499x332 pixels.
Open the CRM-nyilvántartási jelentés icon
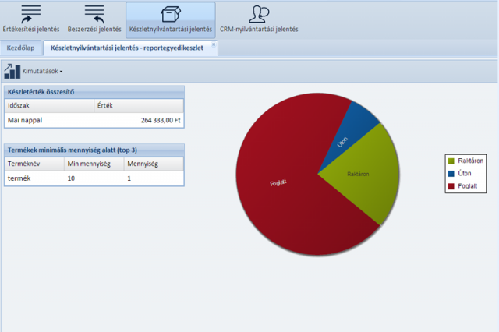258,14
